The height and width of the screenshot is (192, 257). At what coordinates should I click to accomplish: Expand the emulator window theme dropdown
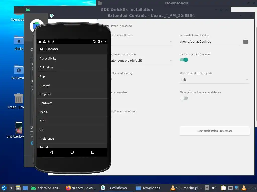click(171, 42)
